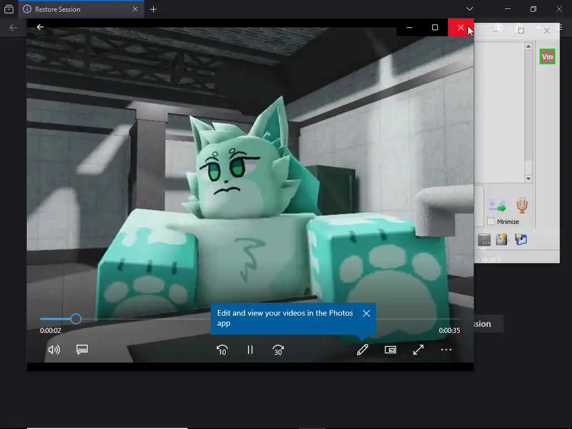The width and height of the screenshot is (572, 429).
Task: Click the Vm avatar thumbnail
Action: pyautogui.click(x=547, y=56)
